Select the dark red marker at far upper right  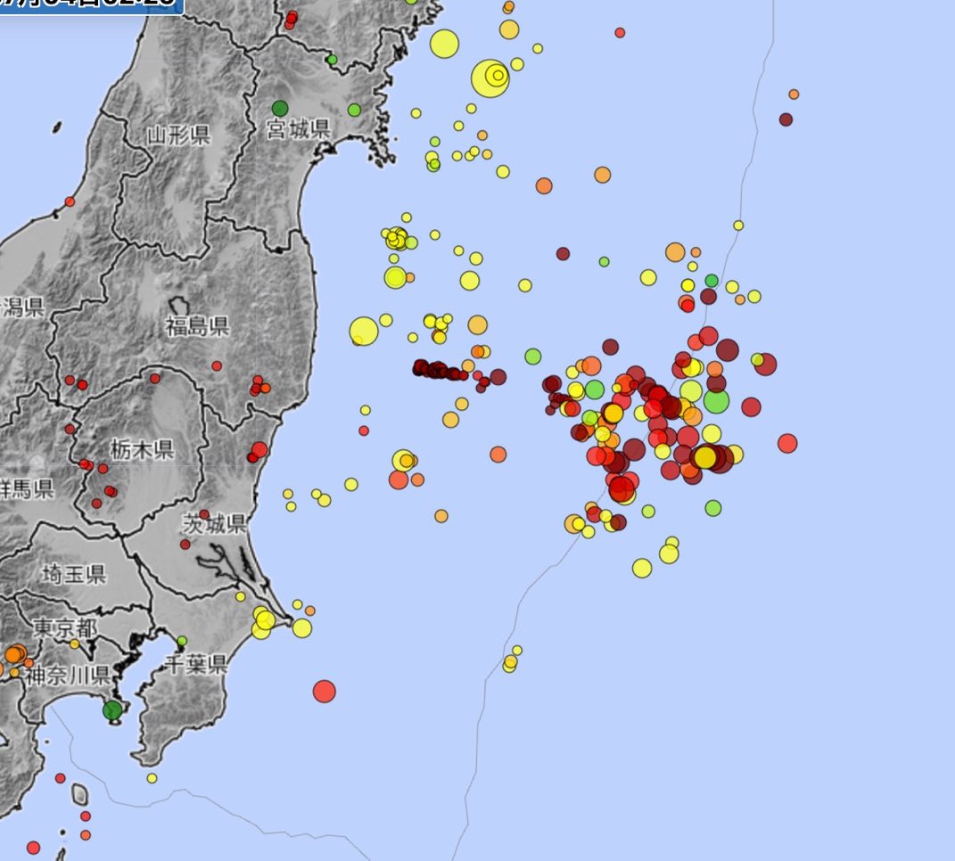[x=786, y=119]
